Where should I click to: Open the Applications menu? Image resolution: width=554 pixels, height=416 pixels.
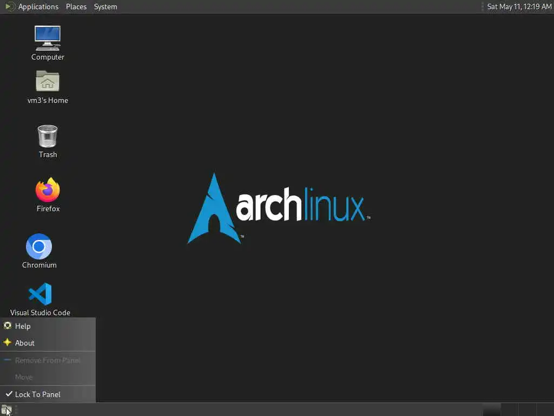tap(38, 6)
